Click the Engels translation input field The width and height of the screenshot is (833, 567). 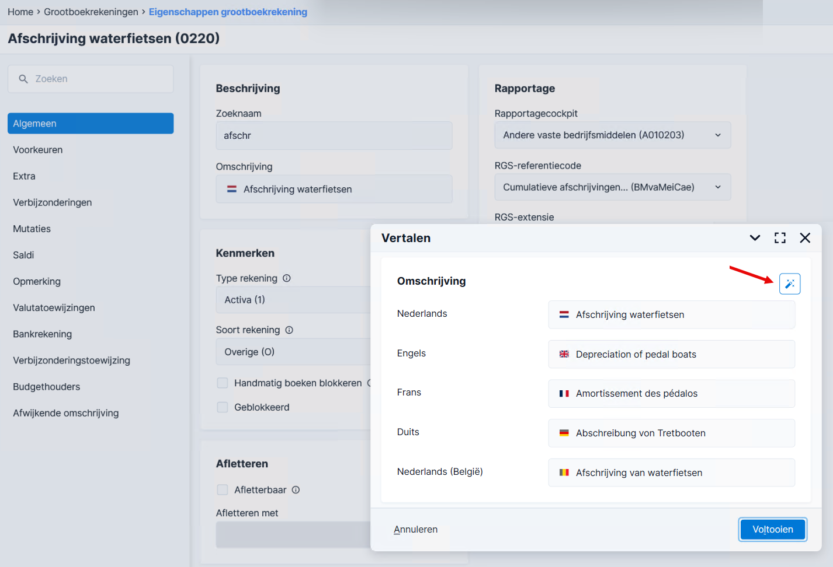(x=671, y=354)
